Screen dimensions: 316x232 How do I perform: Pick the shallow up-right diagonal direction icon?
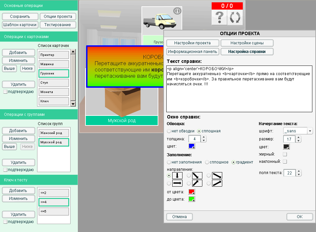217,183
